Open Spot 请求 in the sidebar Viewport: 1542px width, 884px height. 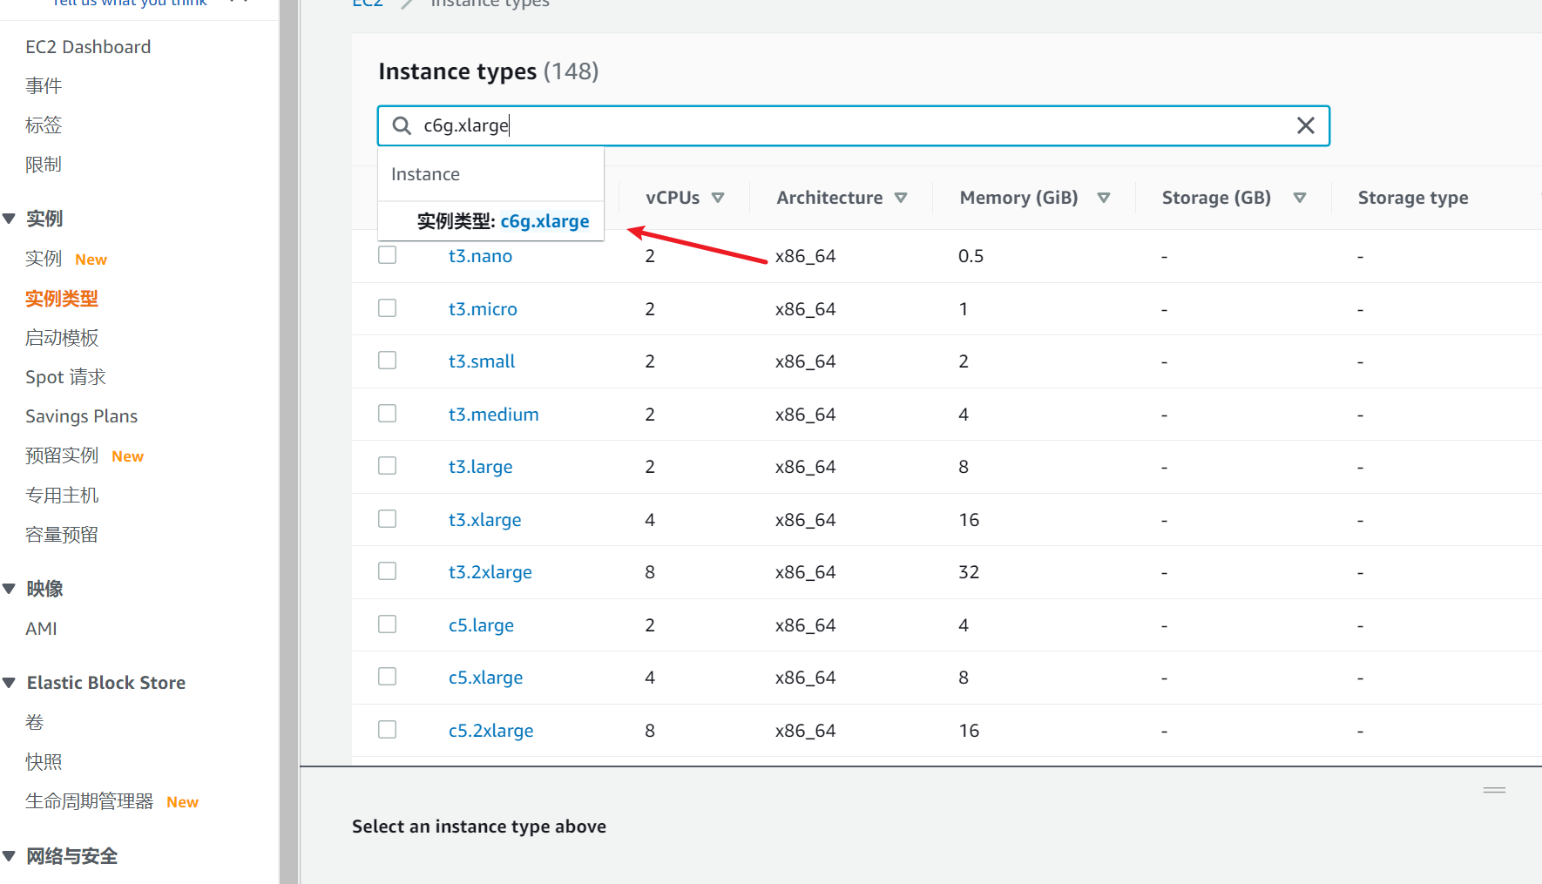click(x=65, y=377)
